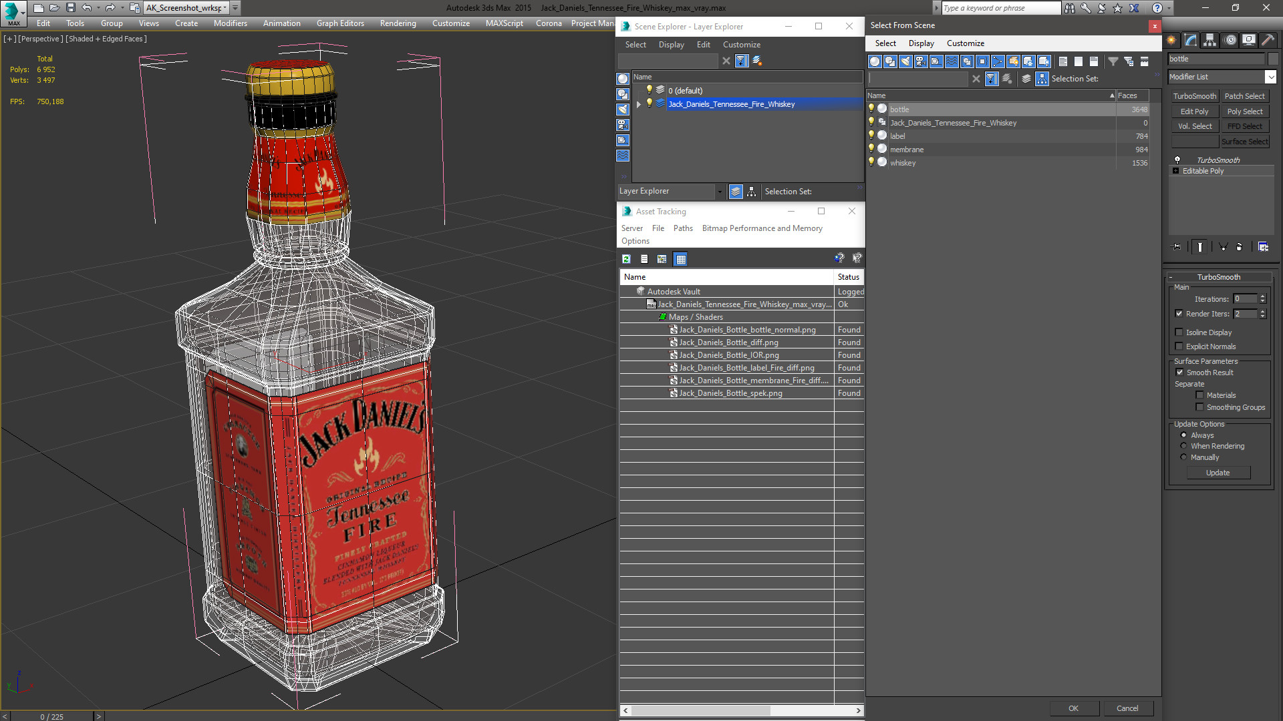Toggle visibility bulb of label object
Image resolution: width=1283 pixels, height=721 pixels.
point(871,136)
